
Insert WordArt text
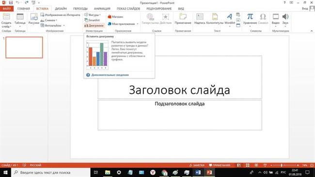click(230, 19)
